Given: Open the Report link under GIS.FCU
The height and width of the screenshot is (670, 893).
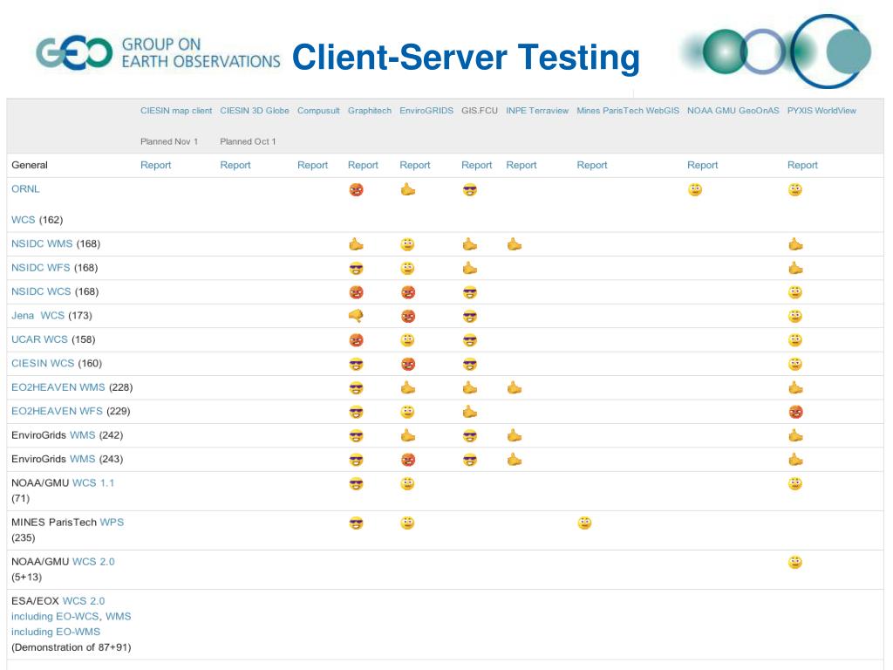Looking at the screenshot, I should [x=477, y=165].
